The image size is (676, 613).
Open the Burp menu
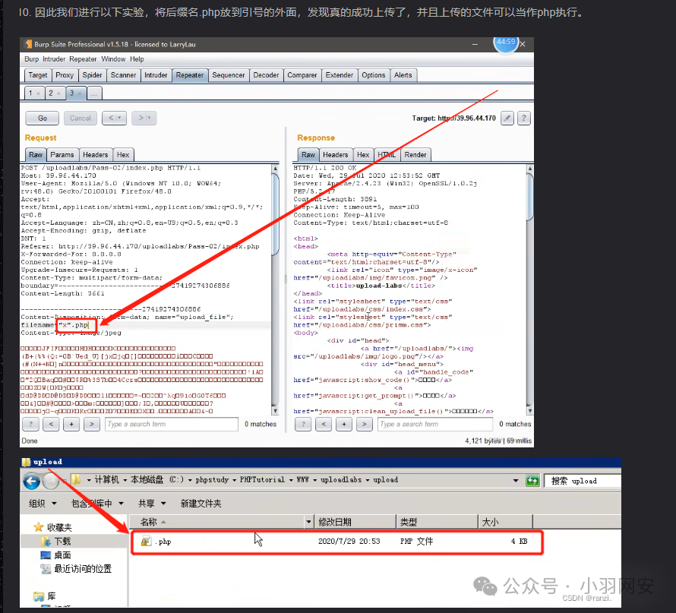click(x=31, y=59)
